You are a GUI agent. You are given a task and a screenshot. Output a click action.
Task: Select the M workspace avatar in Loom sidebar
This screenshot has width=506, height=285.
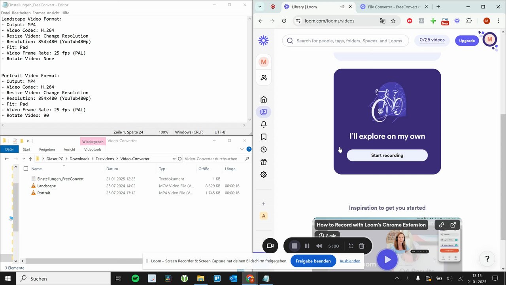(x=264, y=62)
